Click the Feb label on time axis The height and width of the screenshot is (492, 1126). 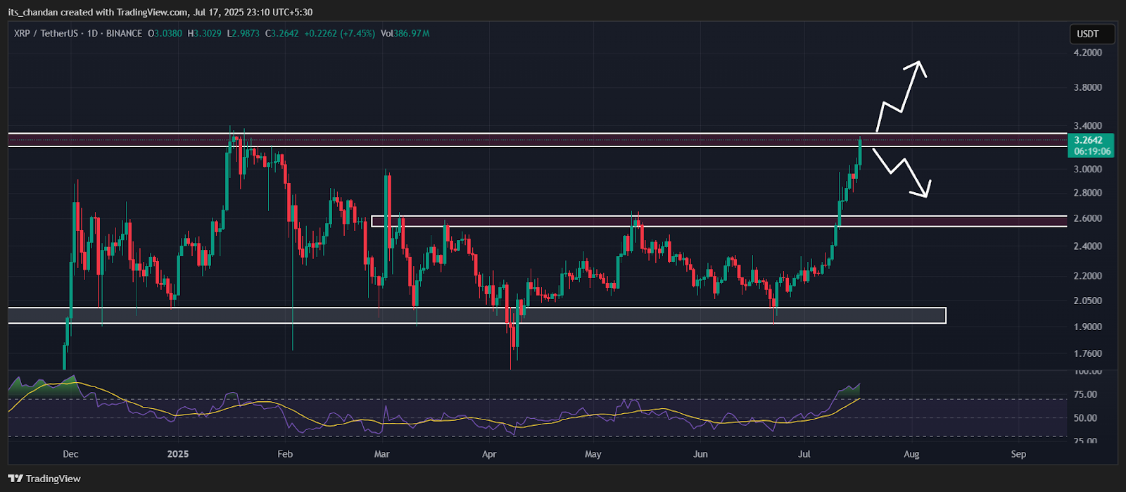point(285,454)
